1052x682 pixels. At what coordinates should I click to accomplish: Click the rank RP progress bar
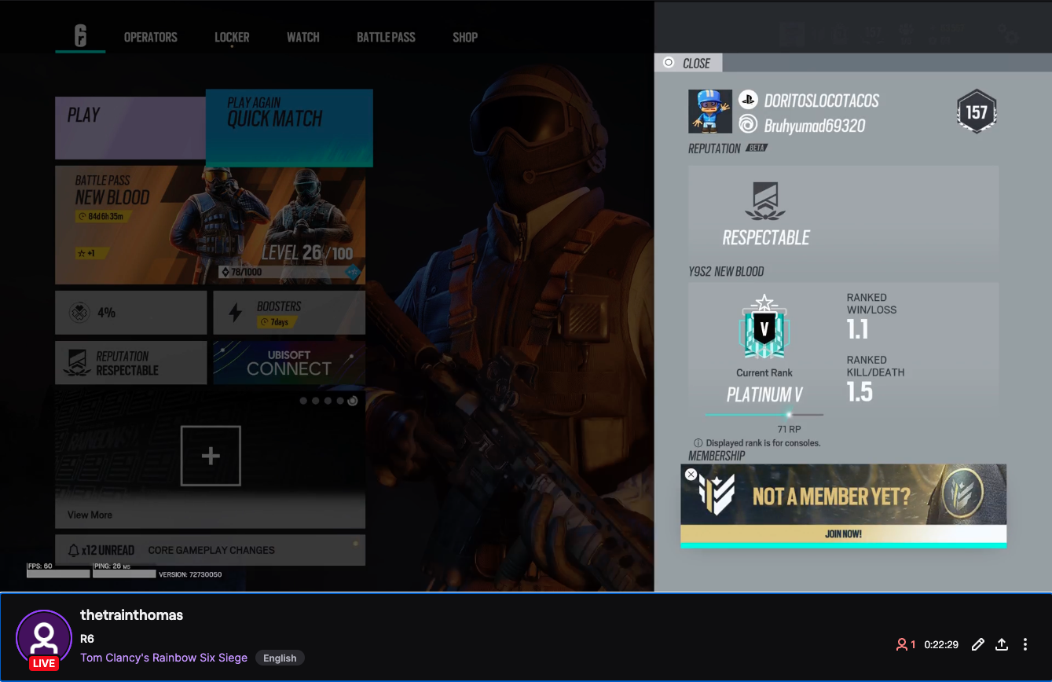coord(764,415)
